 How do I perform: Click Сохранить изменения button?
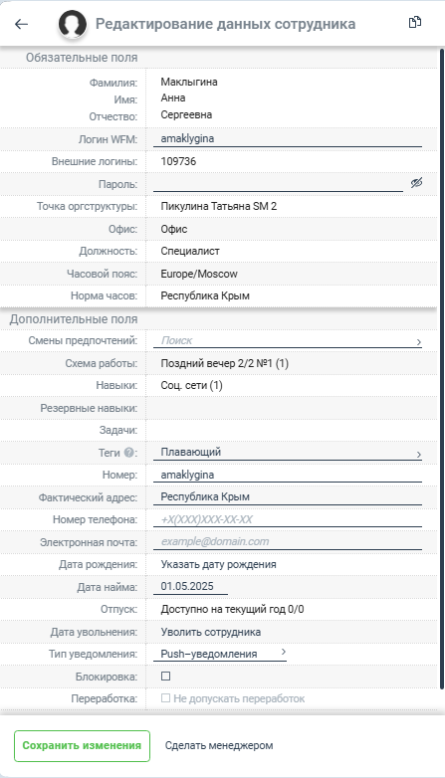tap(82, 746)
